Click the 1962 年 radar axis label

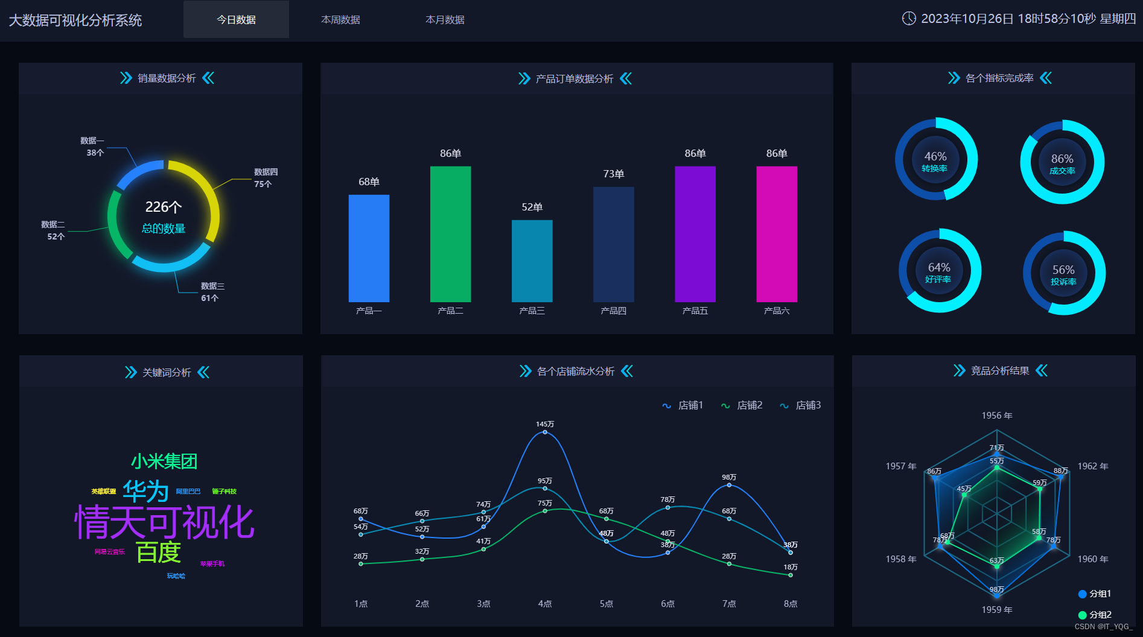[x=1093, y=466]
